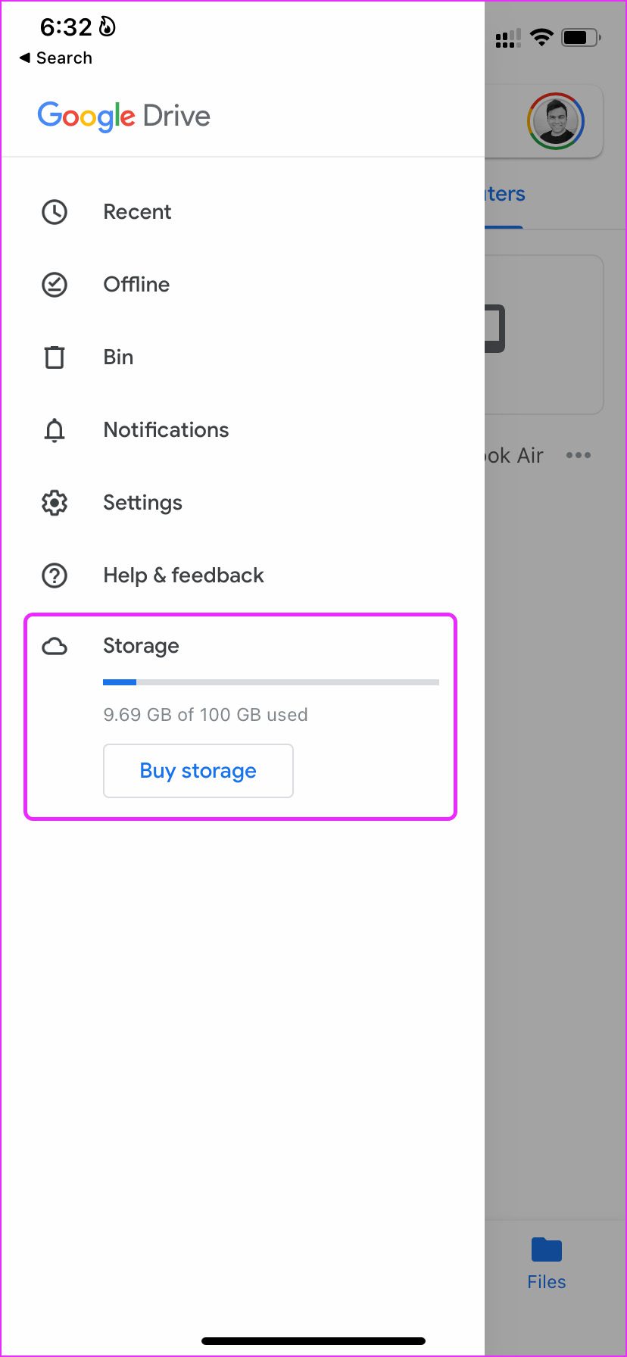
Task: Tap the Storage cloud icon
Action: pos(55,647)
